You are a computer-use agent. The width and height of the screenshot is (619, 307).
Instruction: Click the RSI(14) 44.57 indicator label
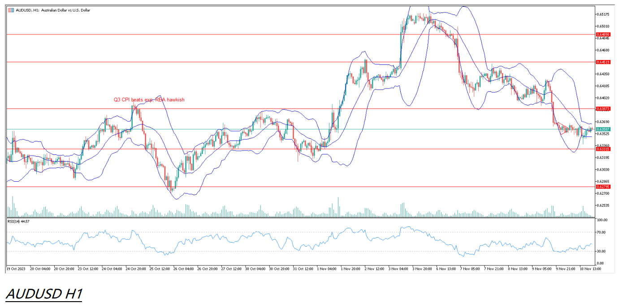18,221
